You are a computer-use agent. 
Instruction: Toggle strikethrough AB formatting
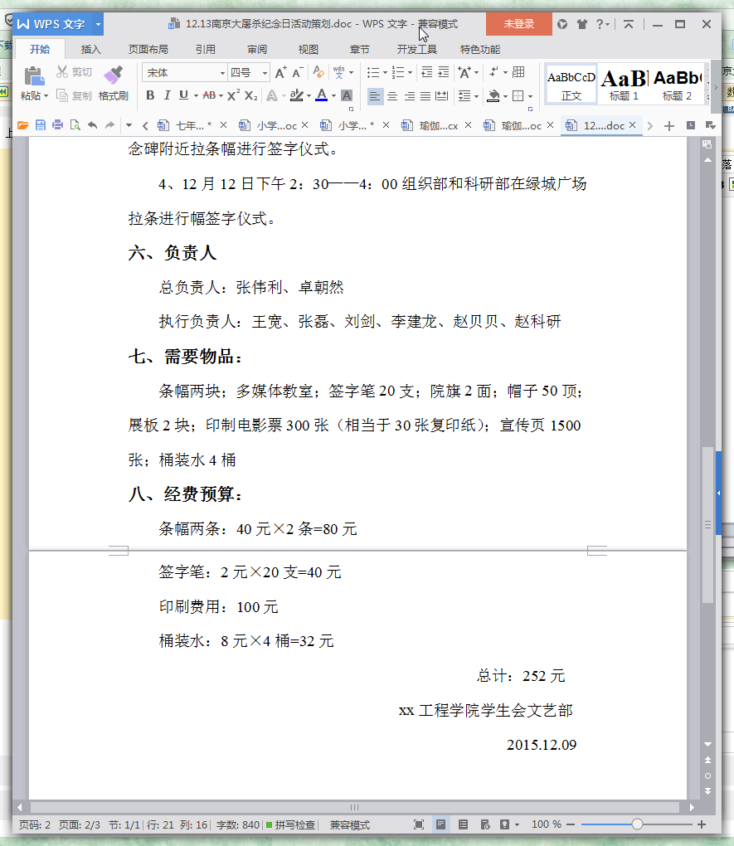(209, 95)
